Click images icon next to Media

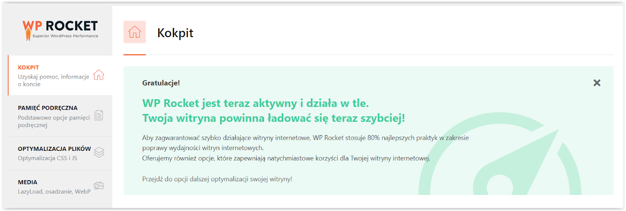coord(99,186)
